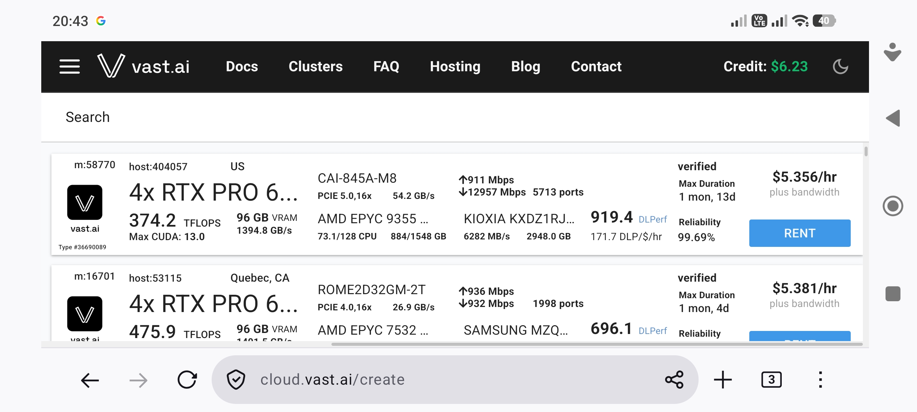The width and height of the screenshot is (917, 412).
Task: Open the tab switcher showing 3
Action: [771, 380]
